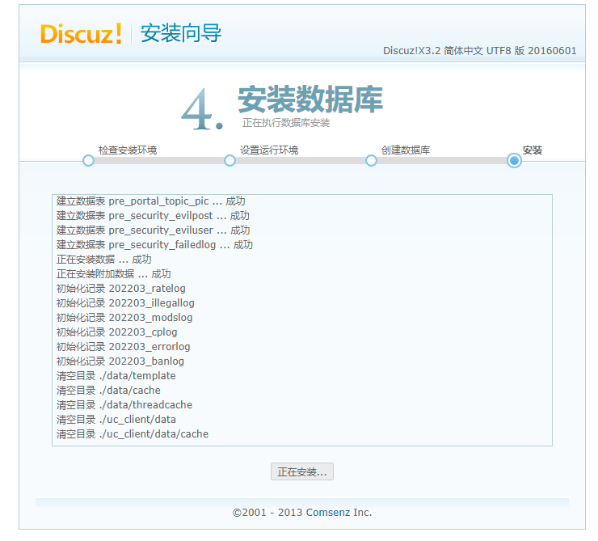Click the 检查安装环境 step label
Image resolution: width=598 pixels, height=541 pixels.
[x=128, y=150]
